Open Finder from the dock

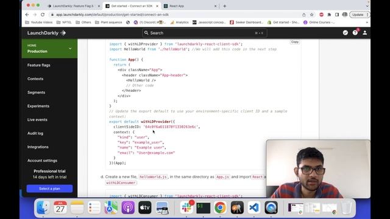(43, 207)
